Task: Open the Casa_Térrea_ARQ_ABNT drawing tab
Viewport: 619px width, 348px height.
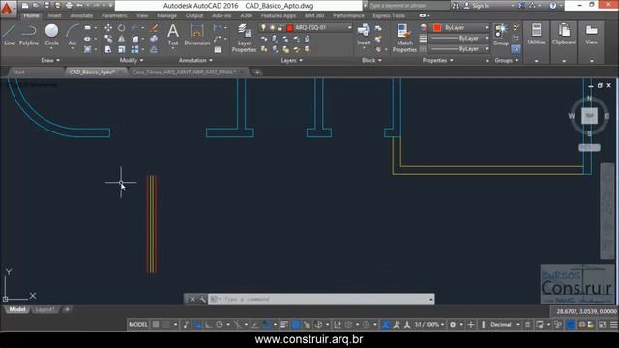Action: [185, 72]
